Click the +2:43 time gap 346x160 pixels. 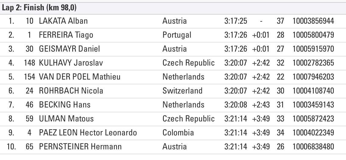tap(261, 105)
